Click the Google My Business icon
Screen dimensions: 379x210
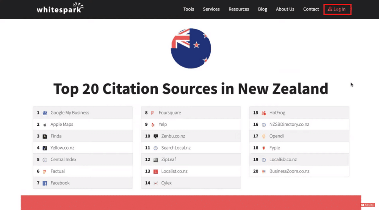45,113
